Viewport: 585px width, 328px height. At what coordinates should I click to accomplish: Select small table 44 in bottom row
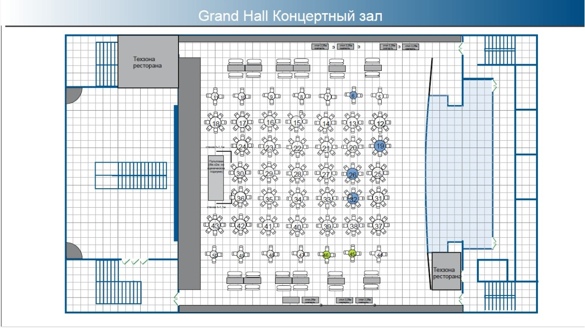pos(379,254)
